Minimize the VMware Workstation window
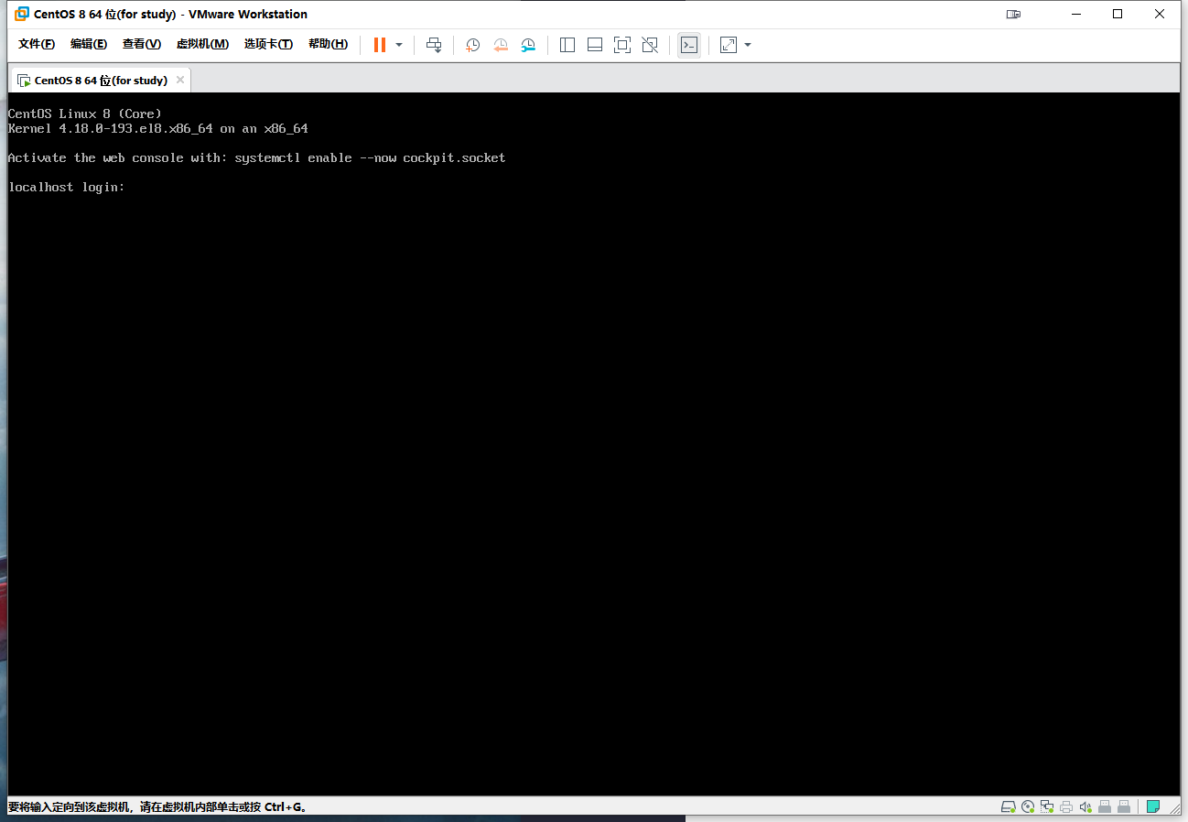This screenshot has height=822, width=1188. tap(1076, 14)
